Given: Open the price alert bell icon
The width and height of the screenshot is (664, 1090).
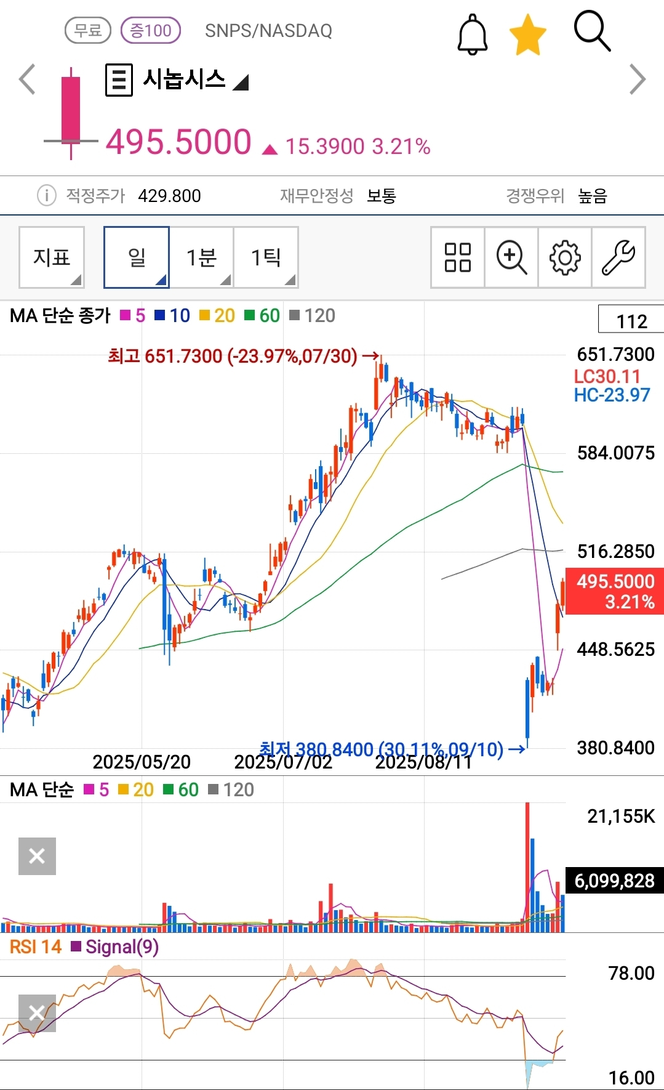Looking at the screenshot, I should 472,34.
